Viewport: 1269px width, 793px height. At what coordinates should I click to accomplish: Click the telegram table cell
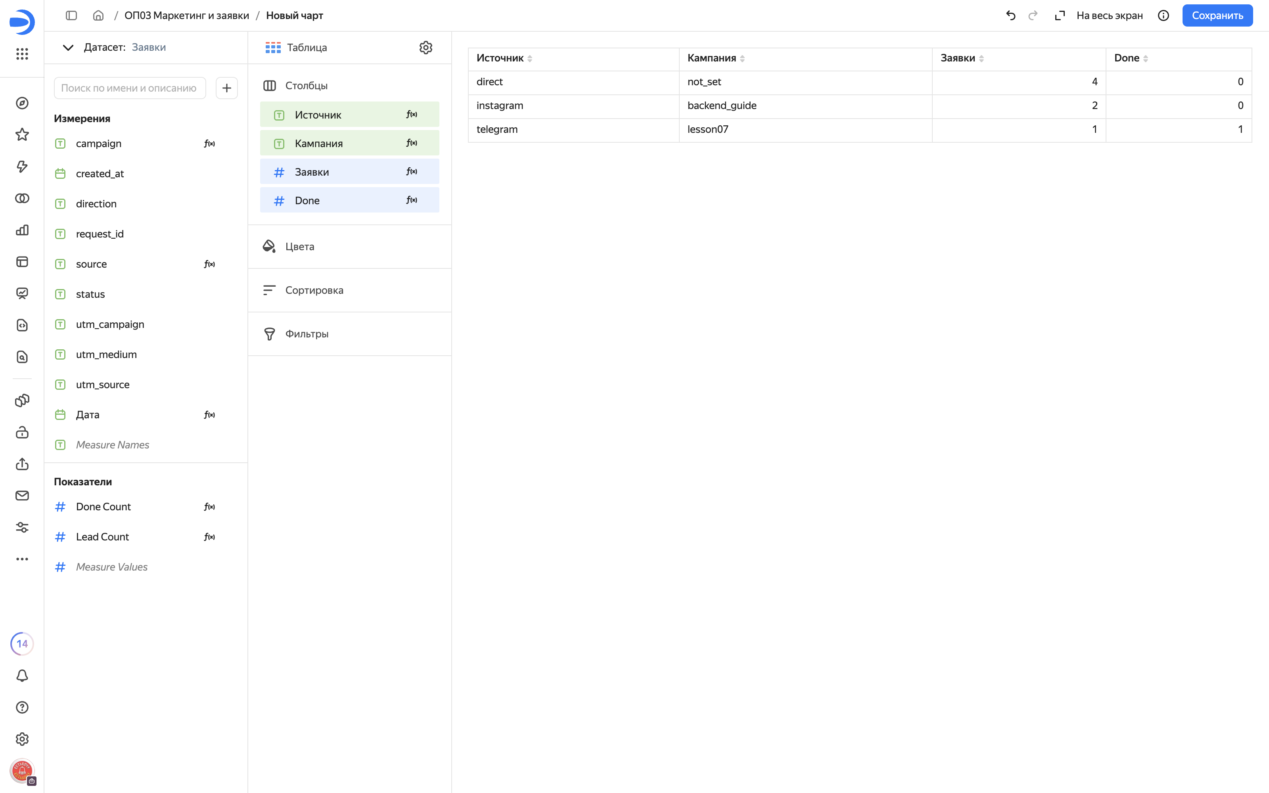pos(573,130)
